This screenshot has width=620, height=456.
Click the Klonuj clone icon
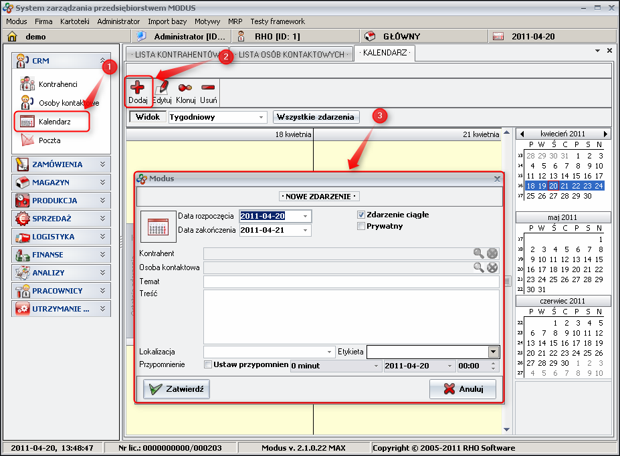(185, 88)
